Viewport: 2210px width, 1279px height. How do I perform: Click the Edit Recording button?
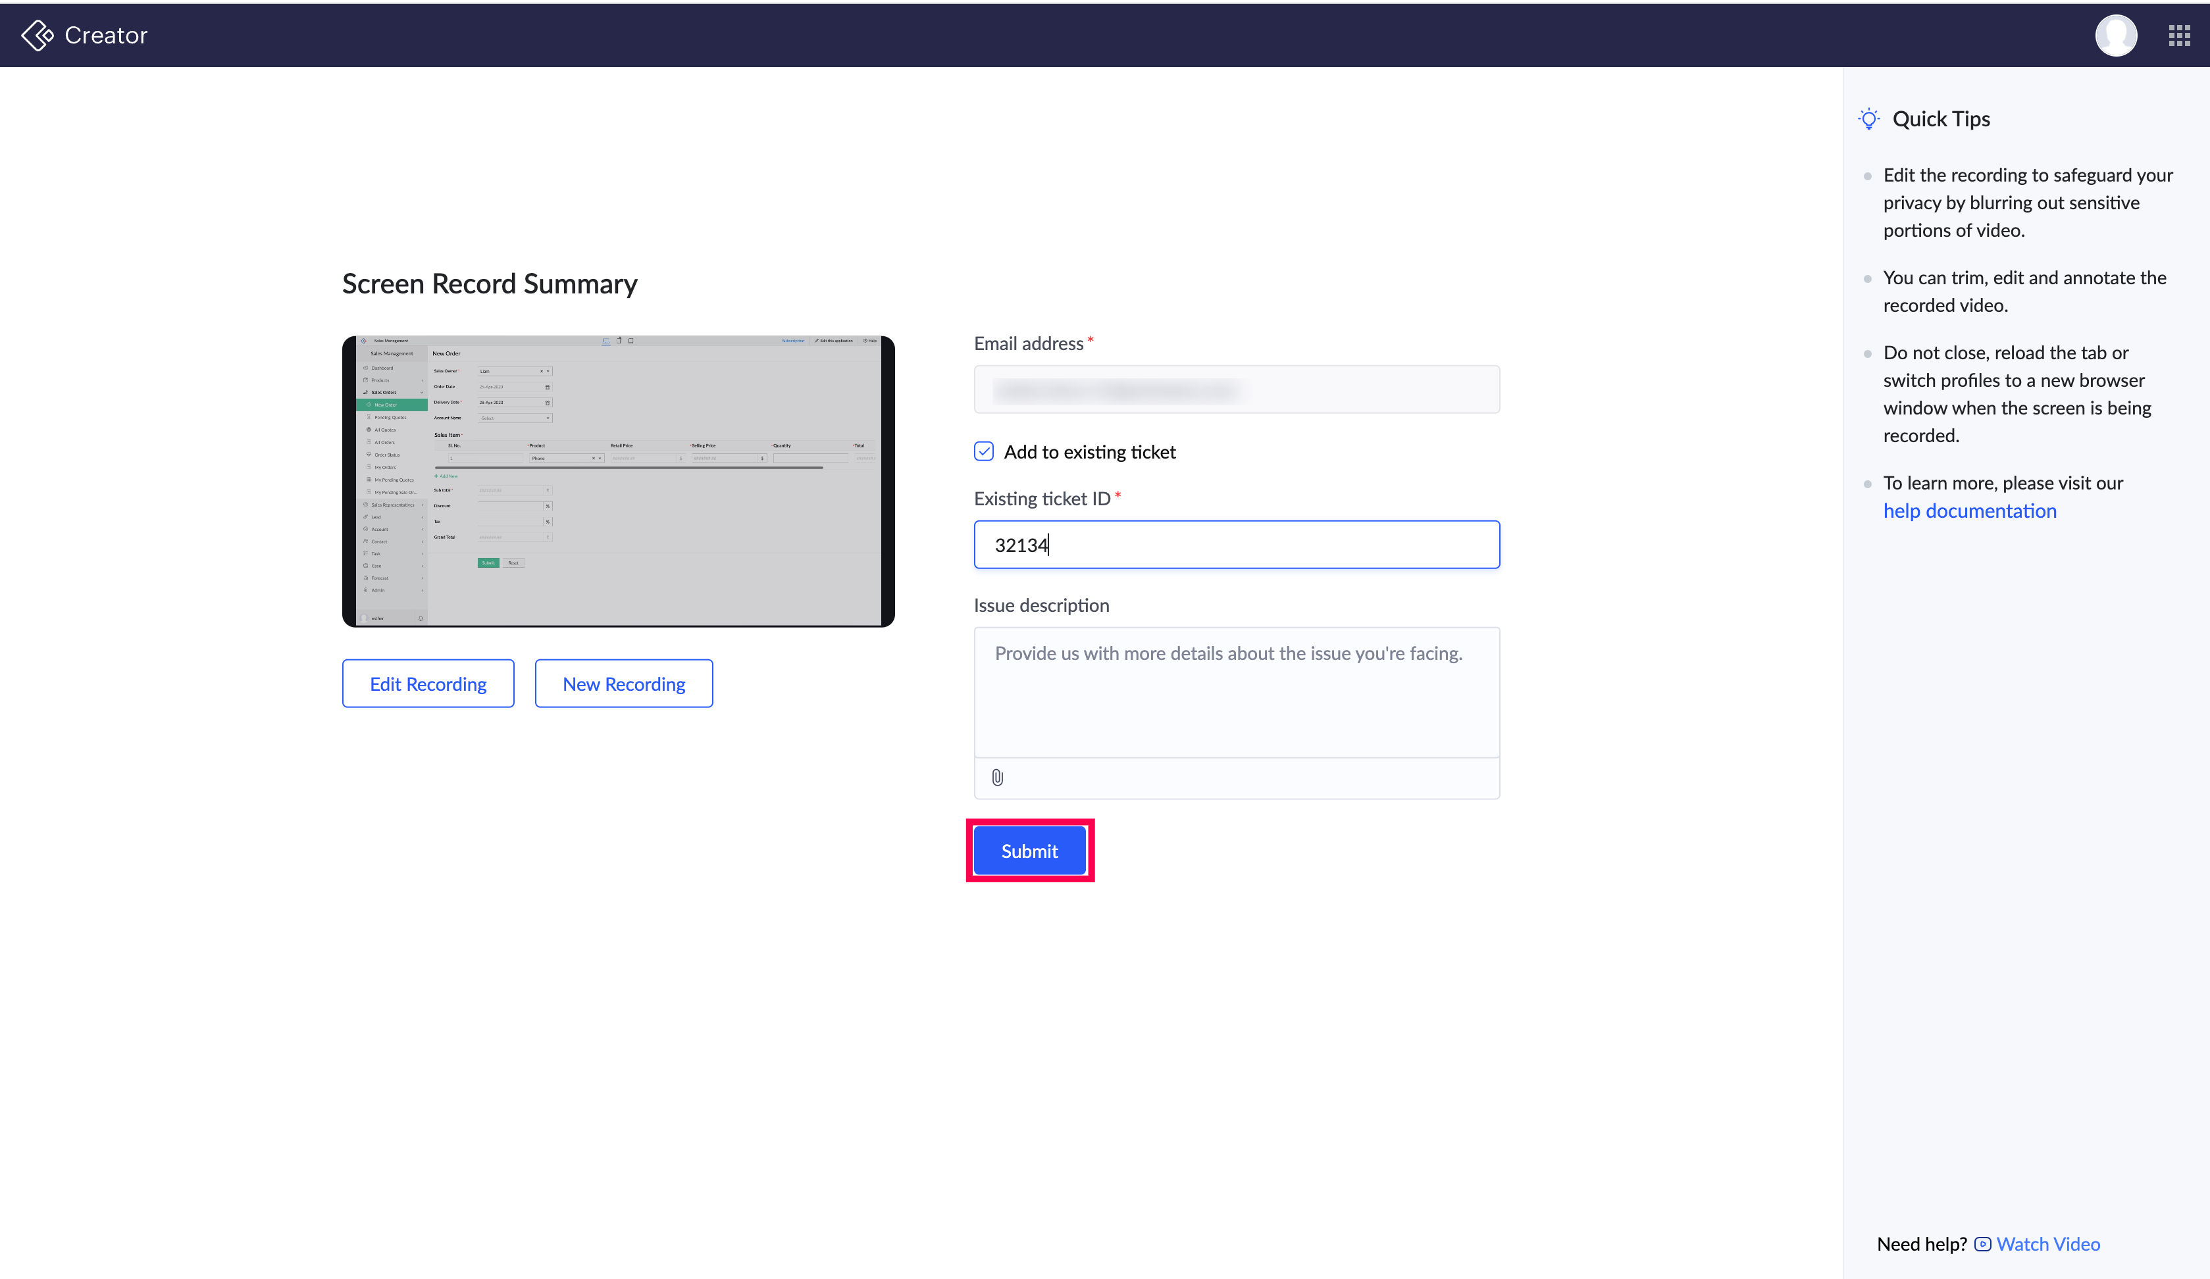coord(428,684)
